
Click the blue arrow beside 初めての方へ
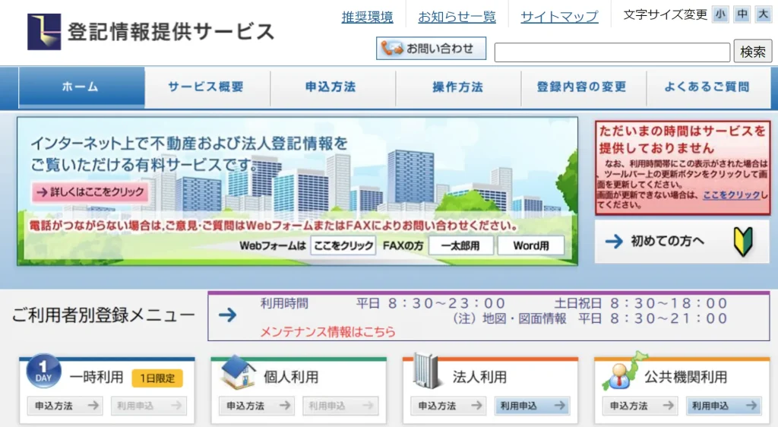[614, 242]
